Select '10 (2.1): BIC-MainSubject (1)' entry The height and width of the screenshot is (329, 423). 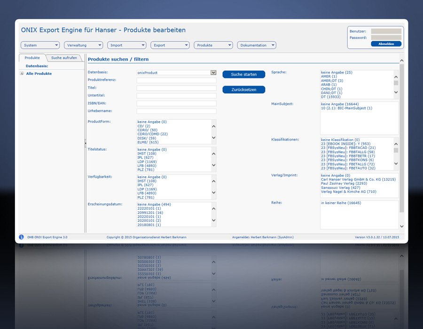click(346, 108)
